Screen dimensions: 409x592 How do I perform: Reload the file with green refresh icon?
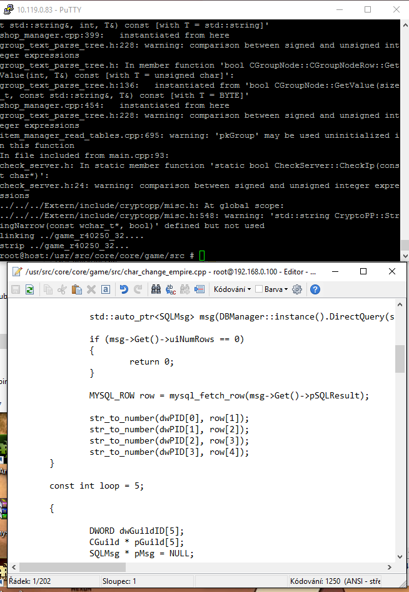click(29, 289)
